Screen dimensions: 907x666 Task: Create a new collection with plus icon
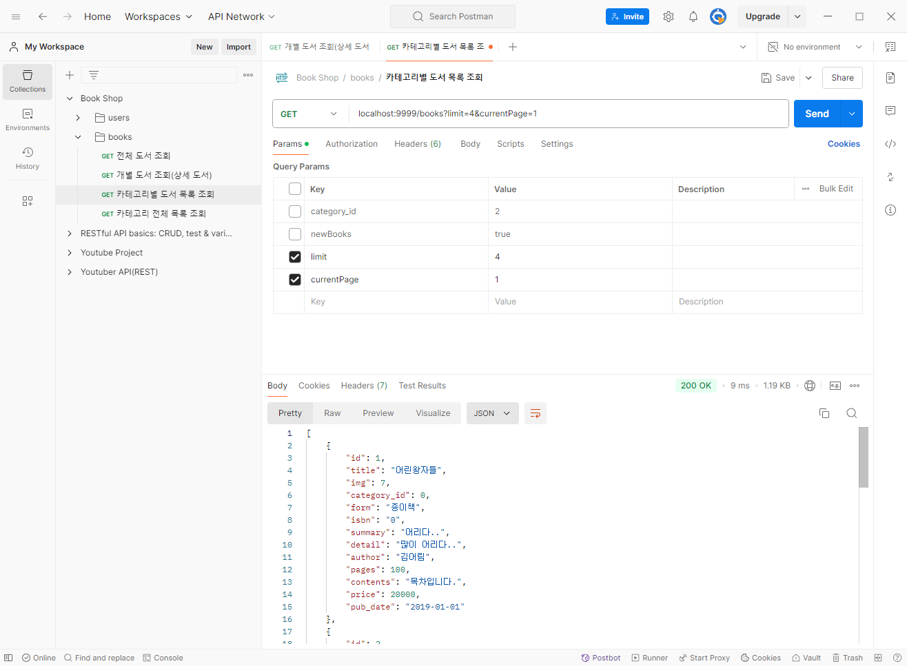coord(70,75)
